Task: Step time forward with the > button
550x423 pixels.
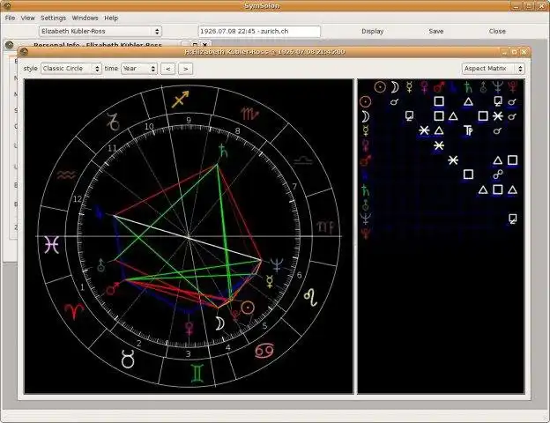Action: point(186,69)
